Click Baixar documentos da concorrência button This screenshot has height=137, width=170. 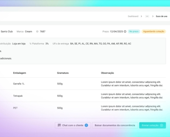(115, 125)
